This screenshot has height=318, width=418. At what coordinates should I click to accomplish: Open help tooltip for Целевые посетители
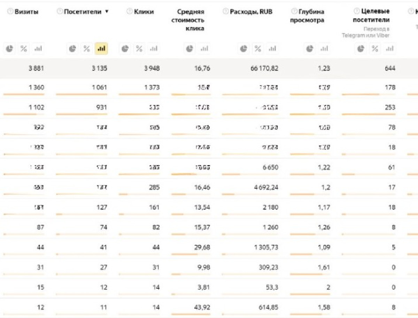[356, 12]
